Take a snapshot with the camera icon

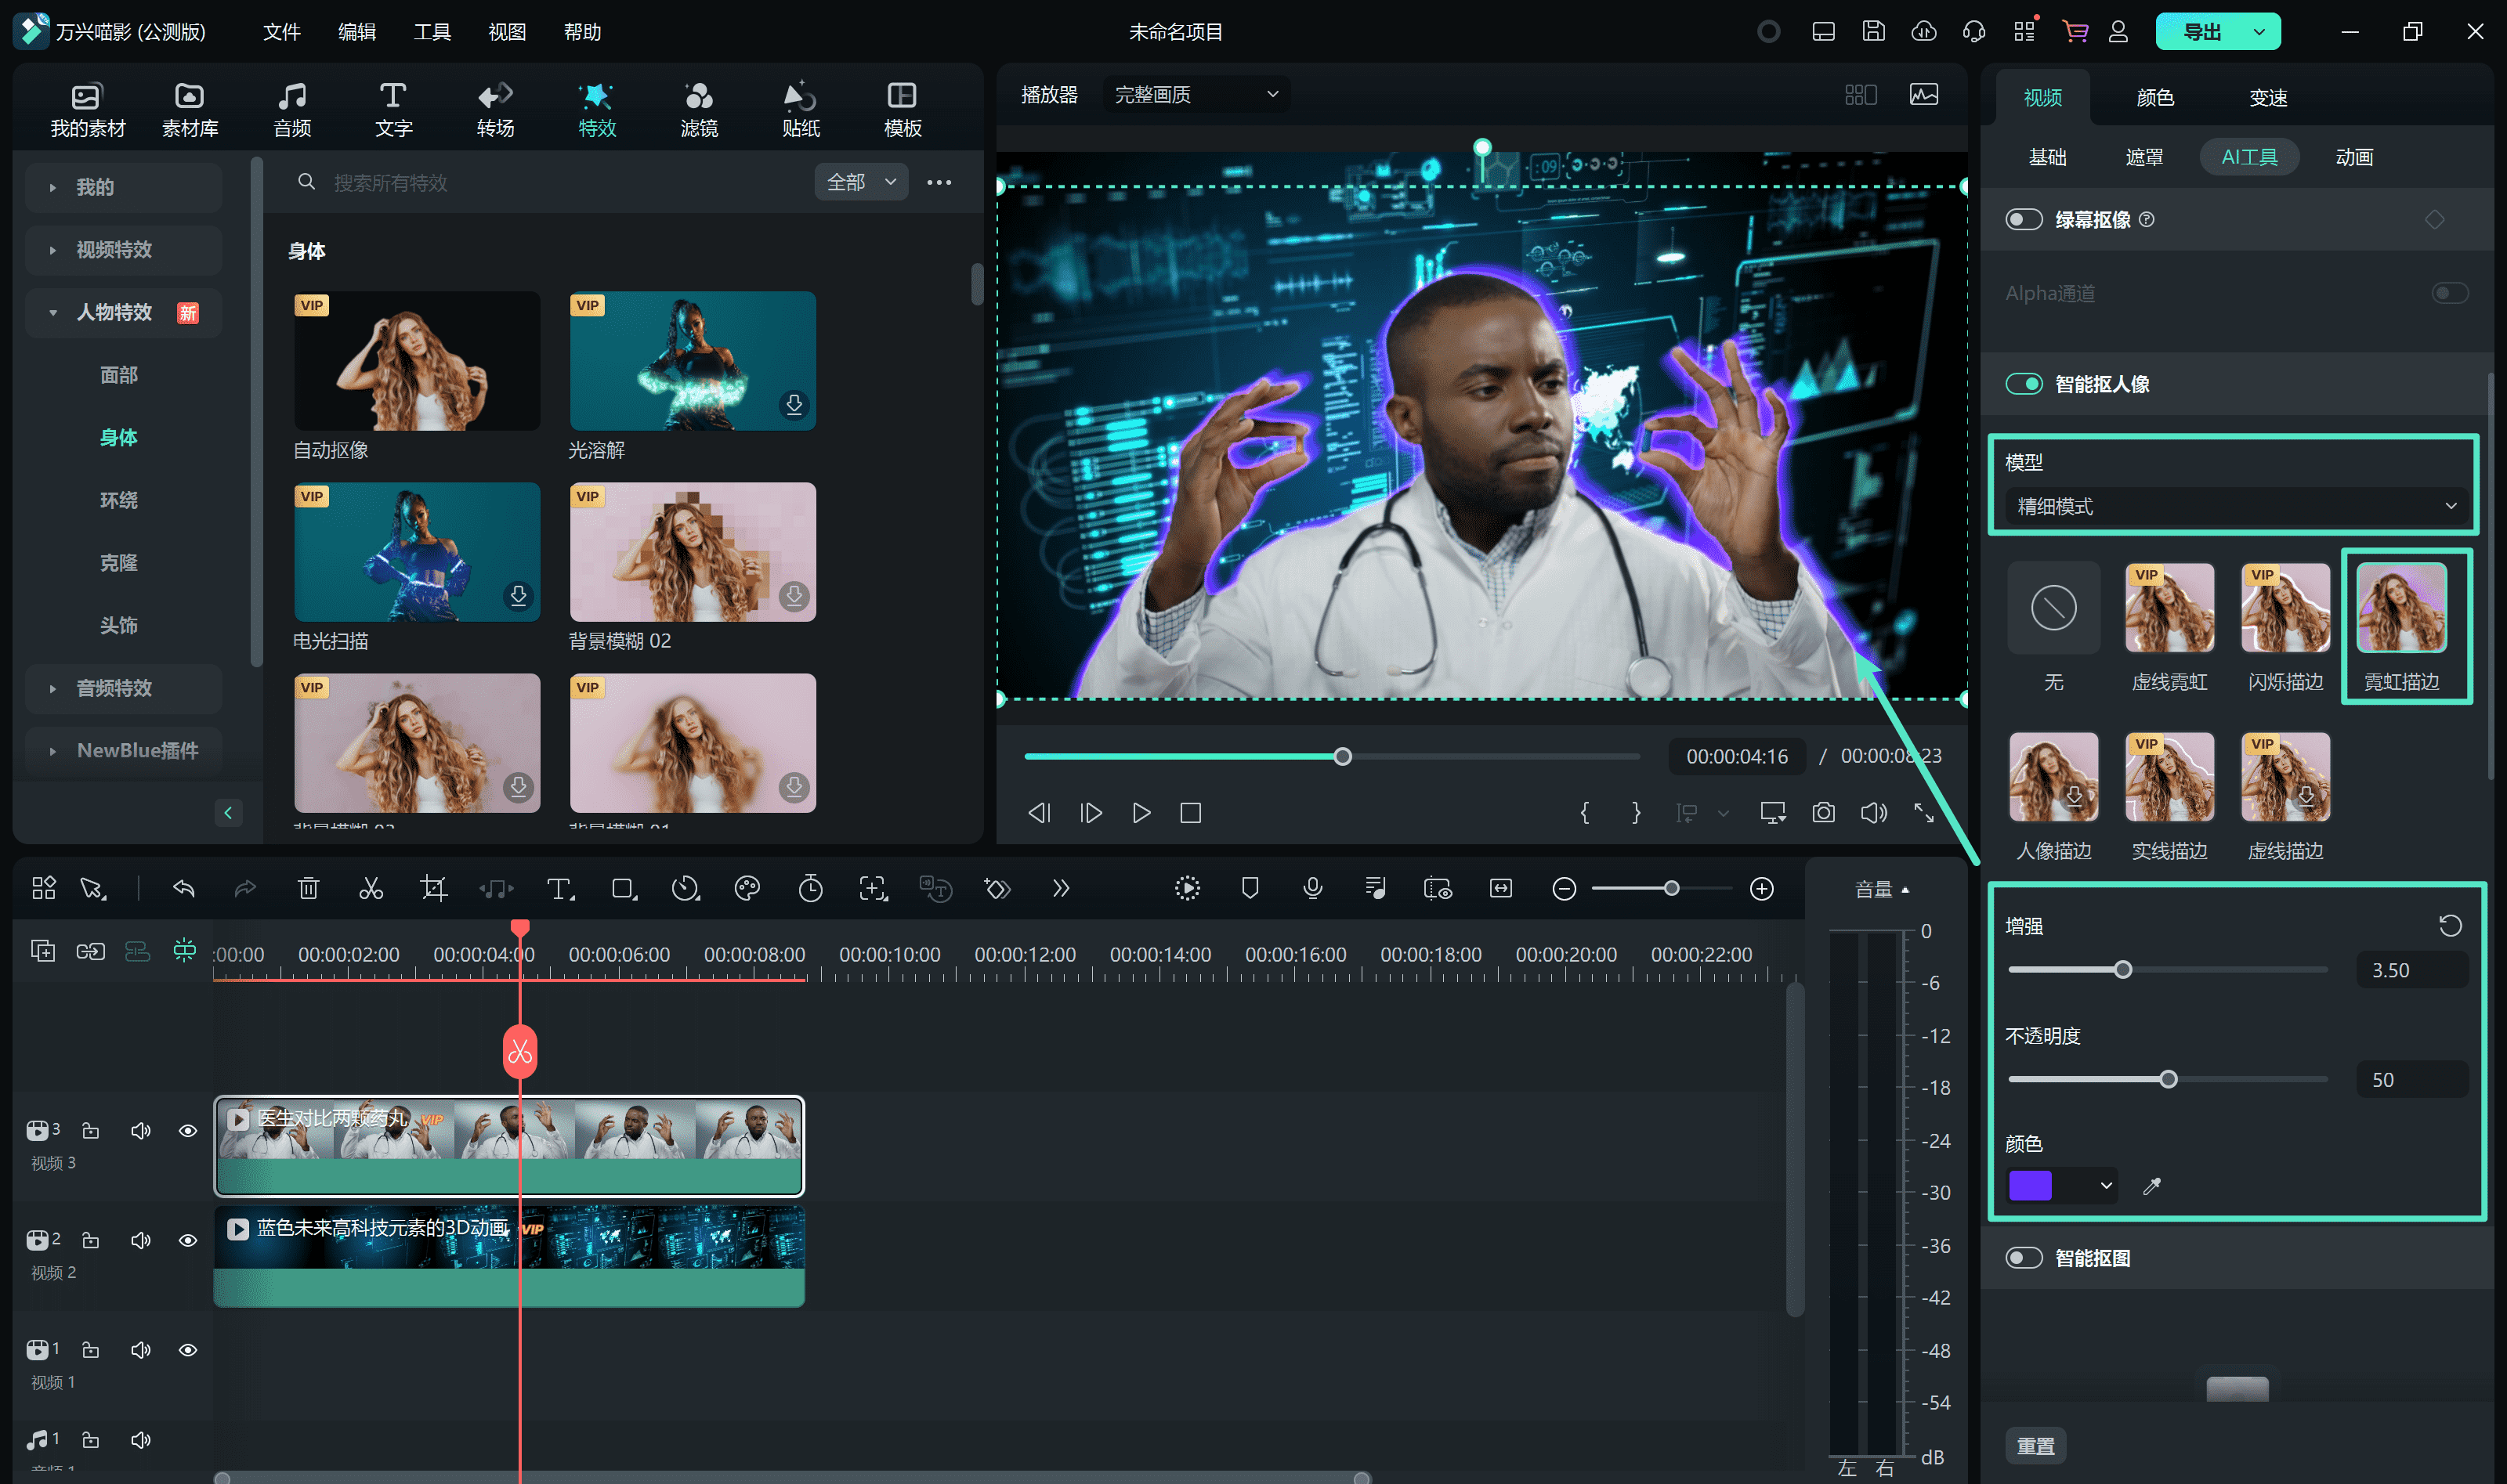[x=1823, y=813]
